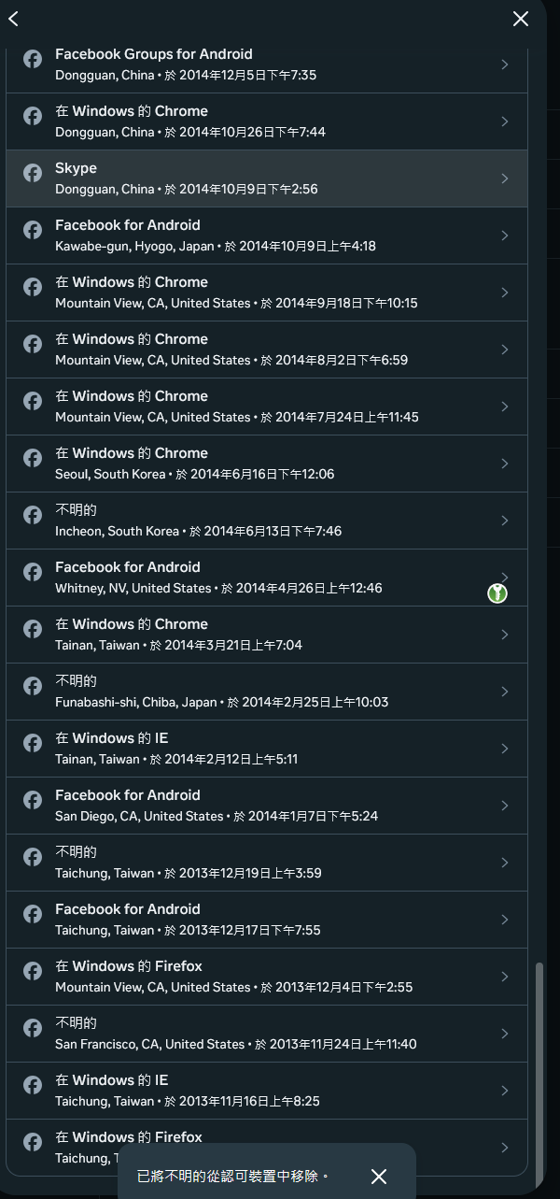Select the Windows IE entry dated 2013年11月16日
The image size is (560, 1199).
267,1091
